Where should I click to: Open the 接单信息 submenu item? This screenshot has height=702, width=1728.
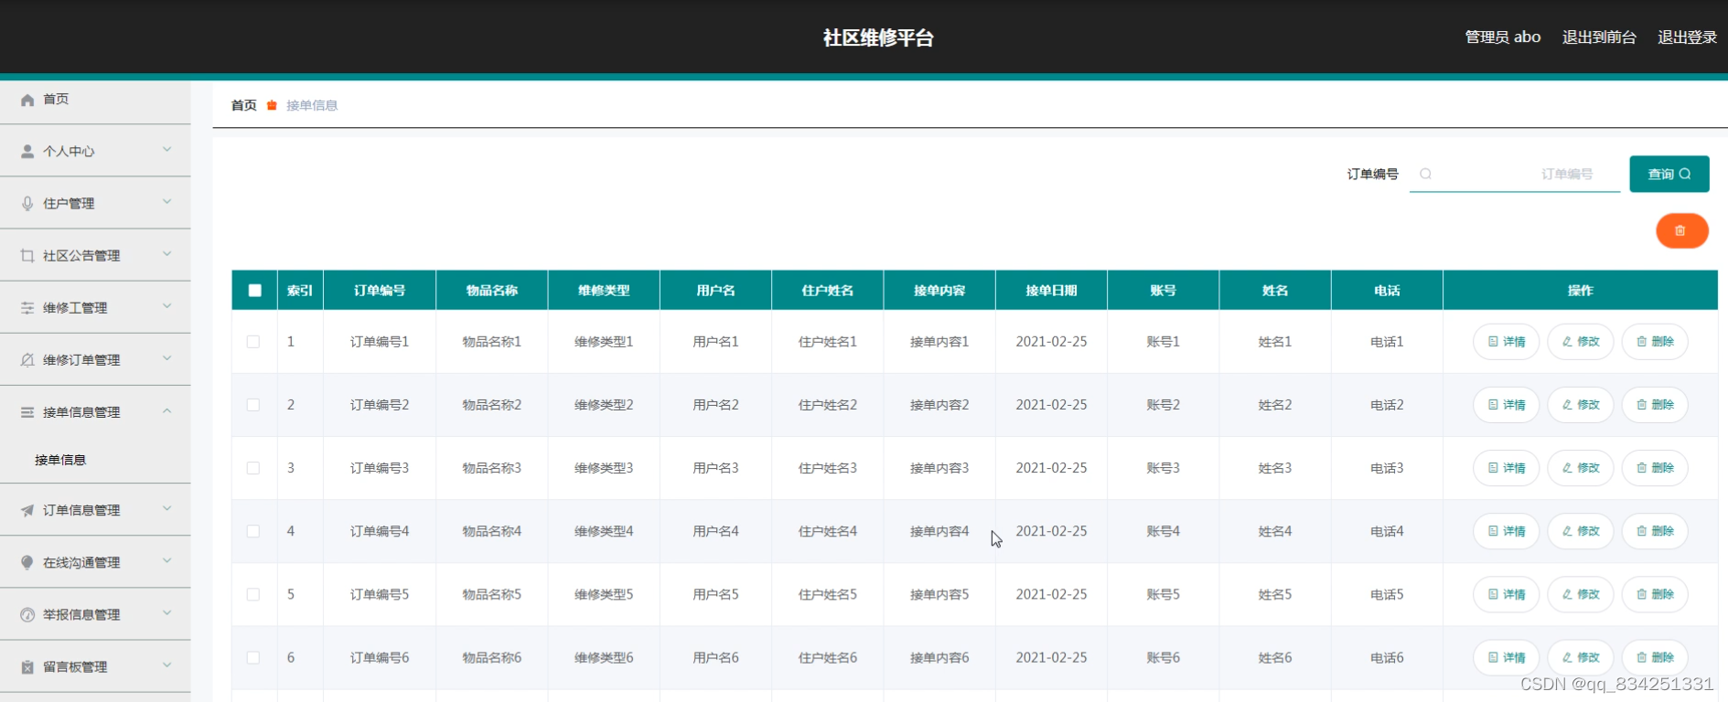coord(60,460)
